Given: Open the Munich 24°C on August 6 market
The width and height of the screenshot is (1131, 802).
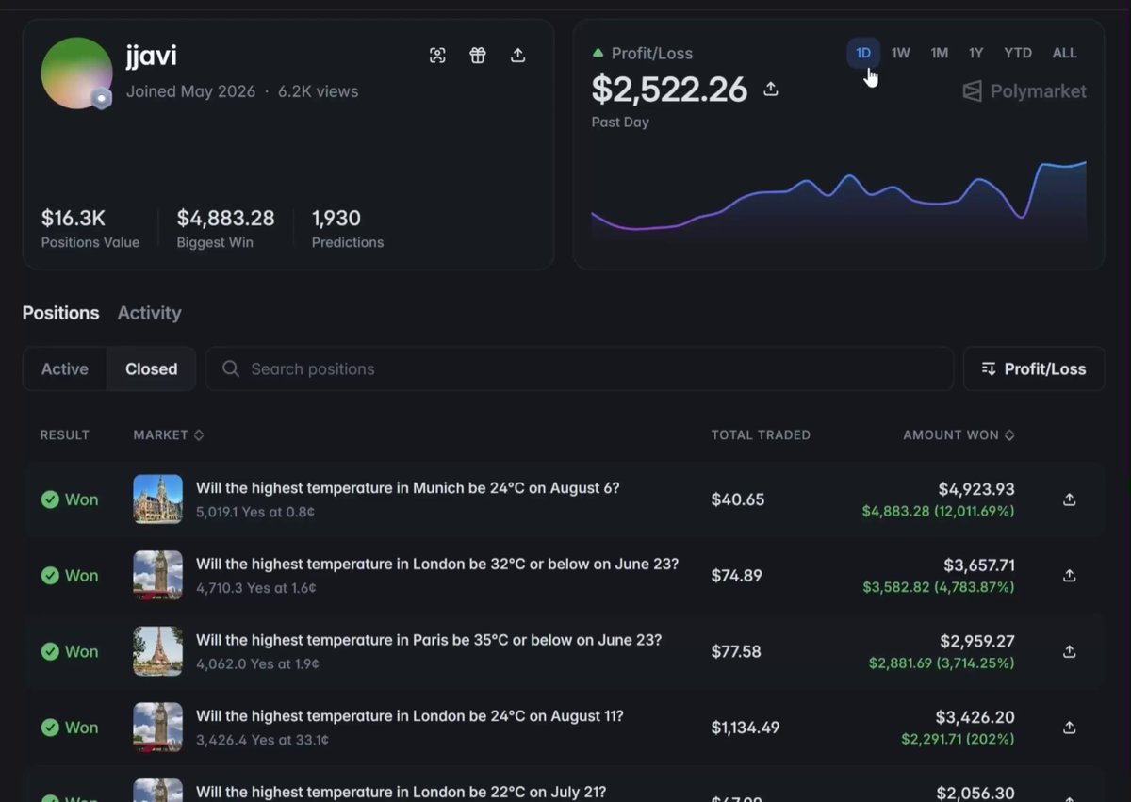Looking at the screenshot, I should 408,488.
